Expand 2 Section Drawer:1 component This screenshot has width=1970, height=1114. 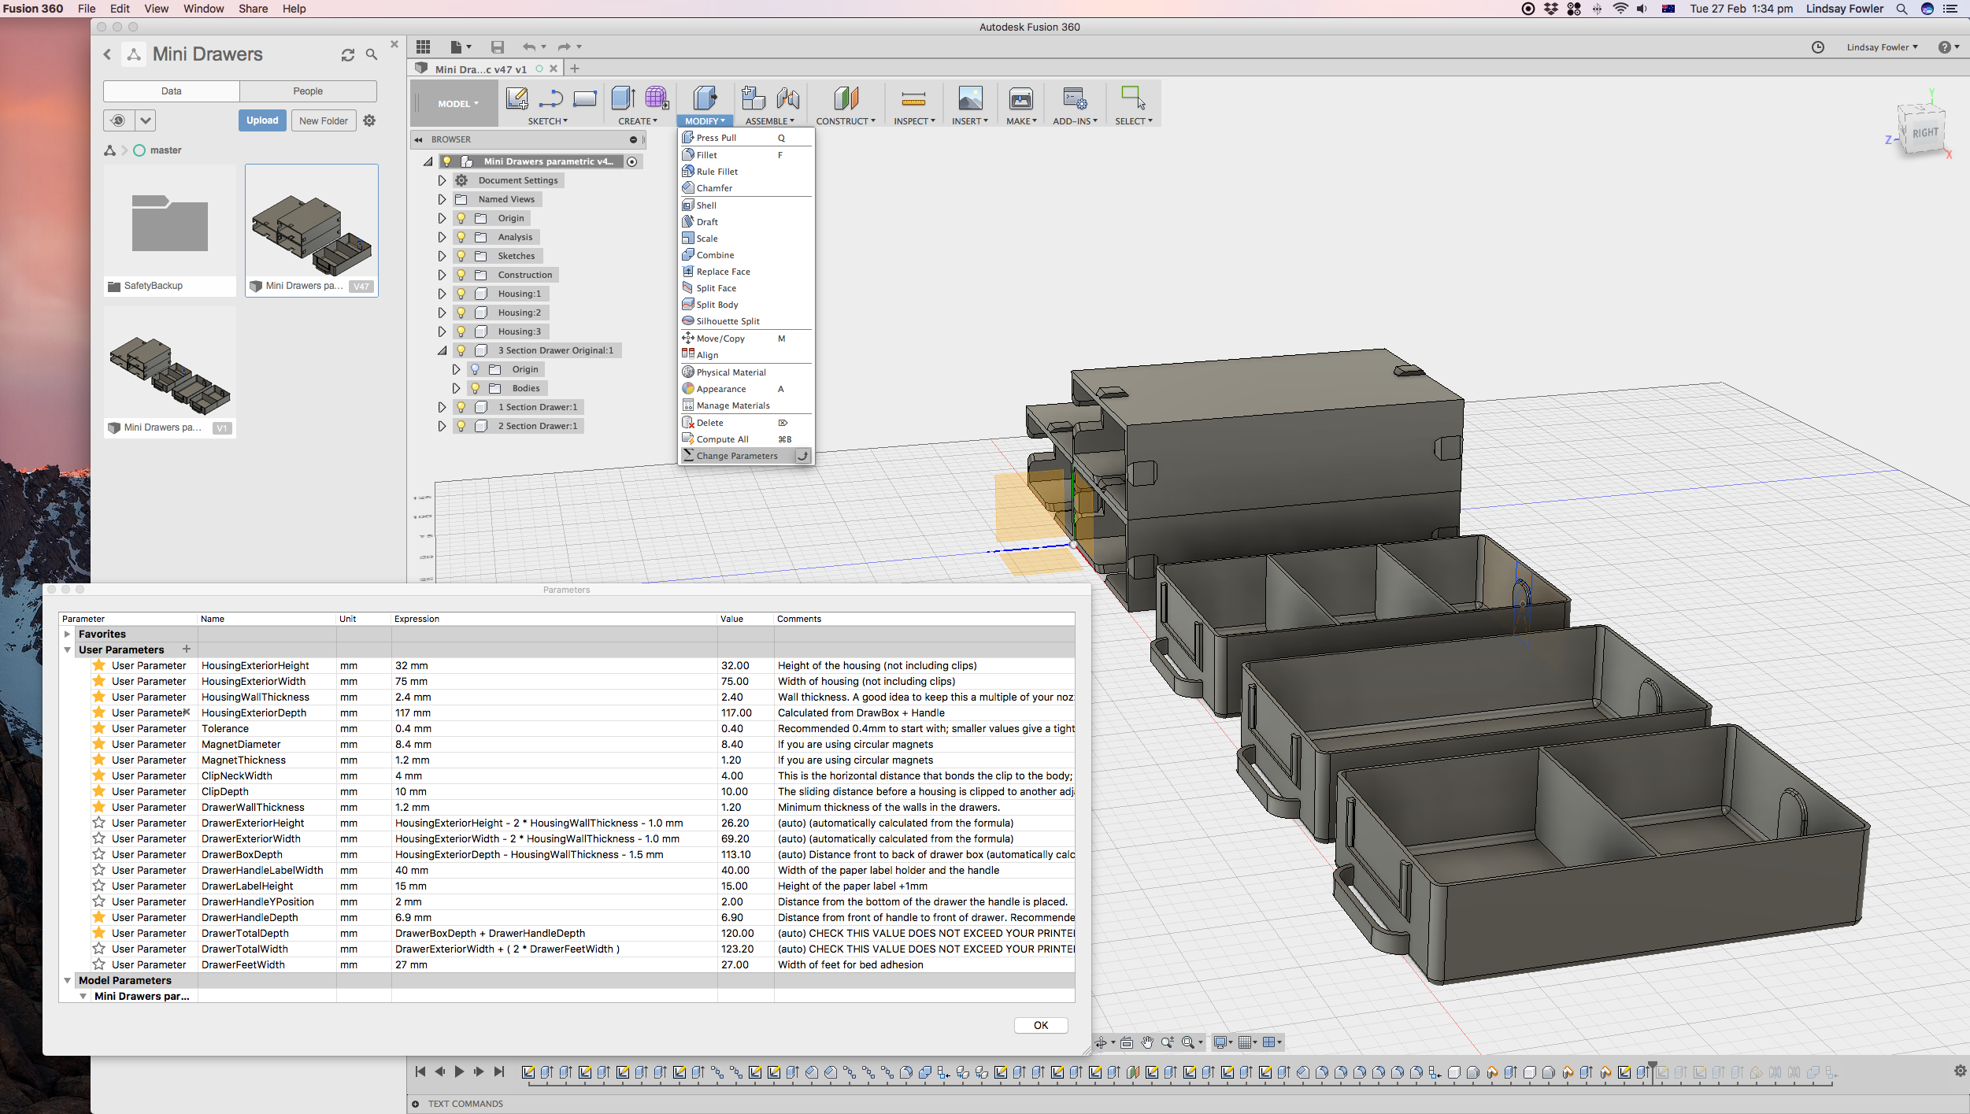tap(442, 426)
